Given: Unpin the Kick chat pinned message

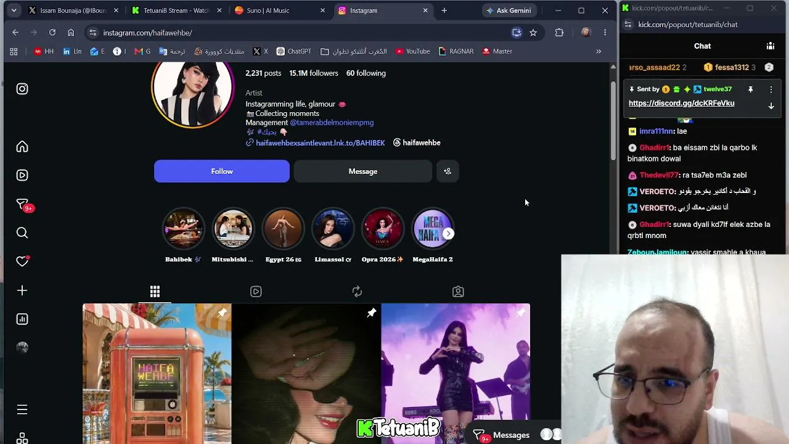Looking at the screenshot, I should point(750,89).
